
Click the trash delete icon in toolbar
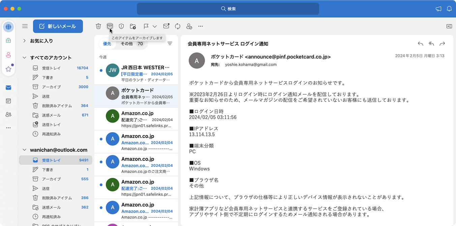pos(98,26)
